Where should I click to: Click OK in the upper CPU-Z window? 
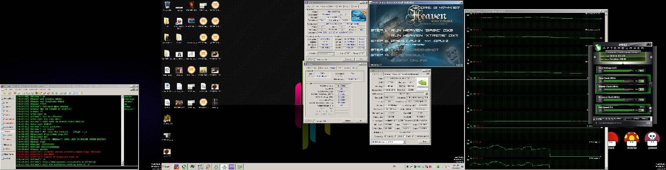point(362,59)
